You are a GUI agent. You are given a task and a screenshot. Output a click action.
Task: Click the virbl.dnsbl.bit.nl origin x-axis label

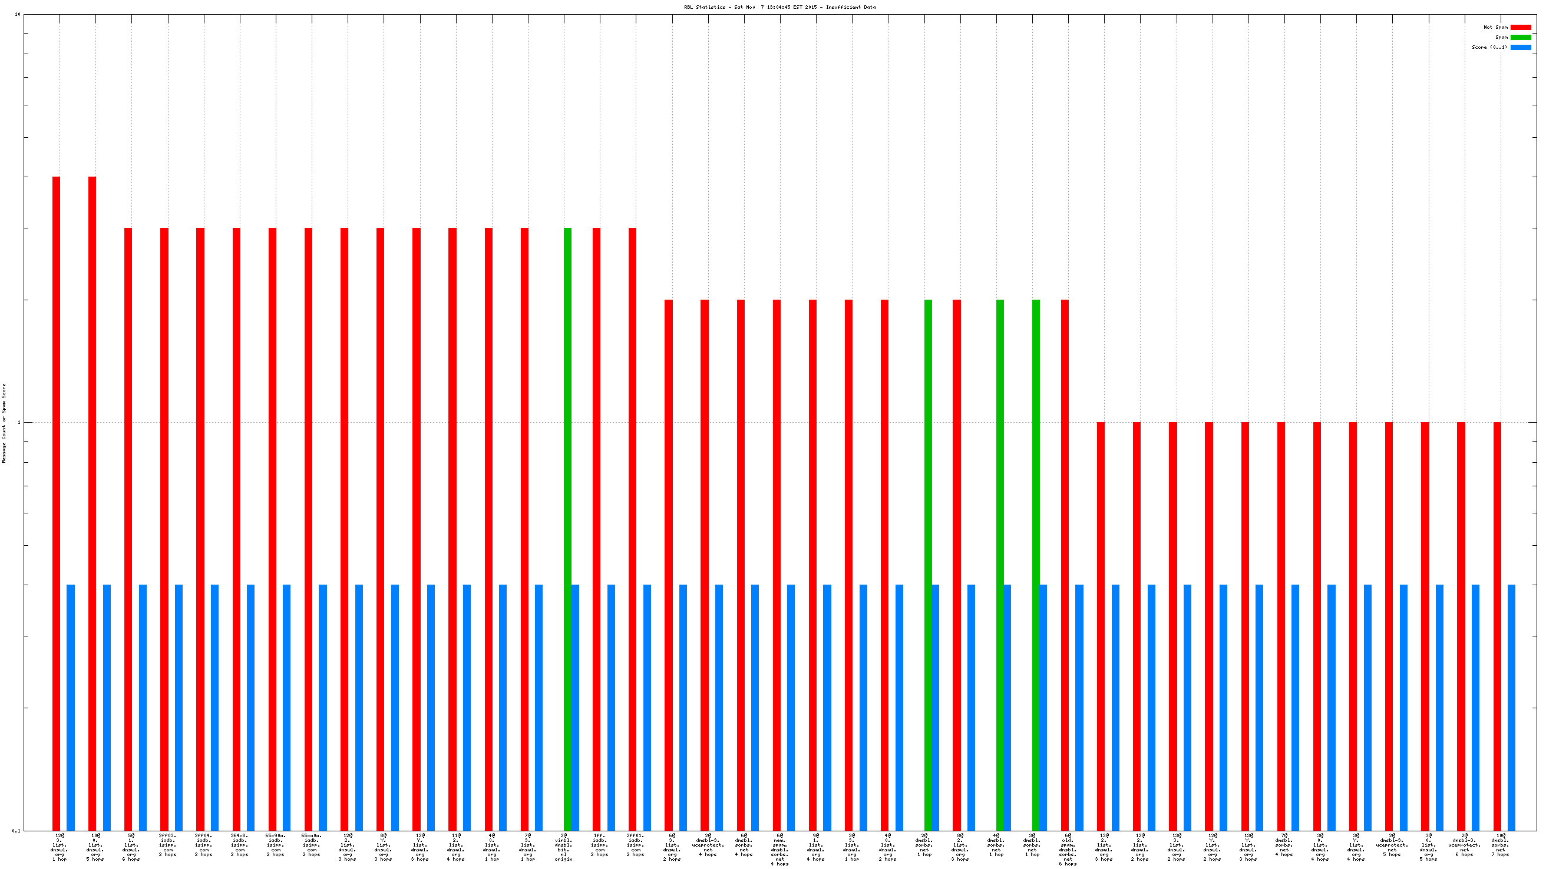[563, 847]
